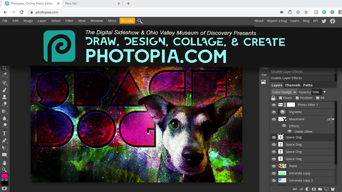Image resolution: width=342 pixels, height=192 pixels.
Task: Open the image panel icon below Par
Action: (263, 82)
